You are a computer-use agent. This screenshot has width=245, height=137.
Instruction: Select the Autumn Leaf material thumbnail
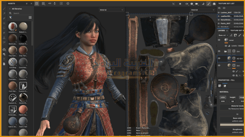[13, 26]
